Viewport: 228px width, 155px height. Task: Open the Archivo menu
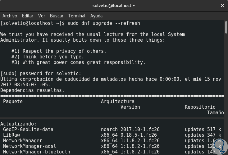(10, 16)
